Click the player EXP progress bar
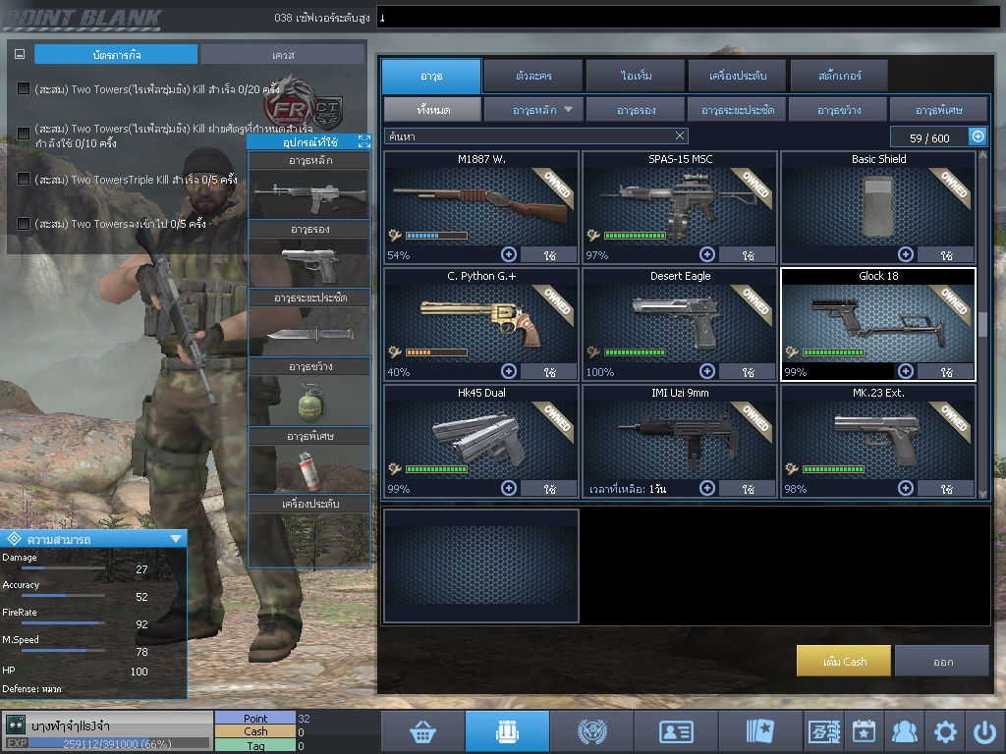Screen dimensions: 1006x754 [x=119, y=744]
